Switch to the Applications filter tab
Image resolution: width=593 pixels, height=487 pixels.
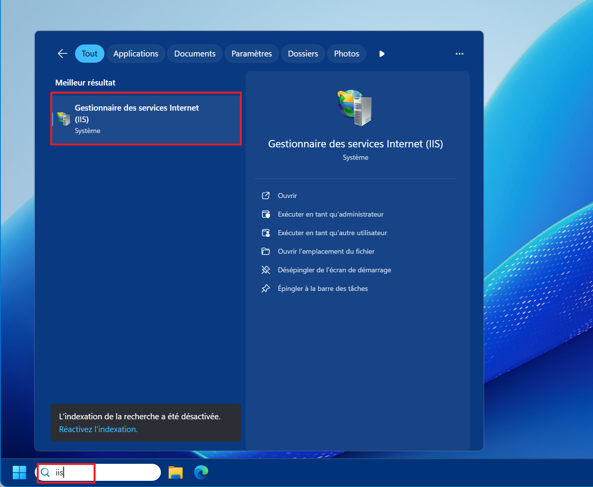click(x=136, y=54)
